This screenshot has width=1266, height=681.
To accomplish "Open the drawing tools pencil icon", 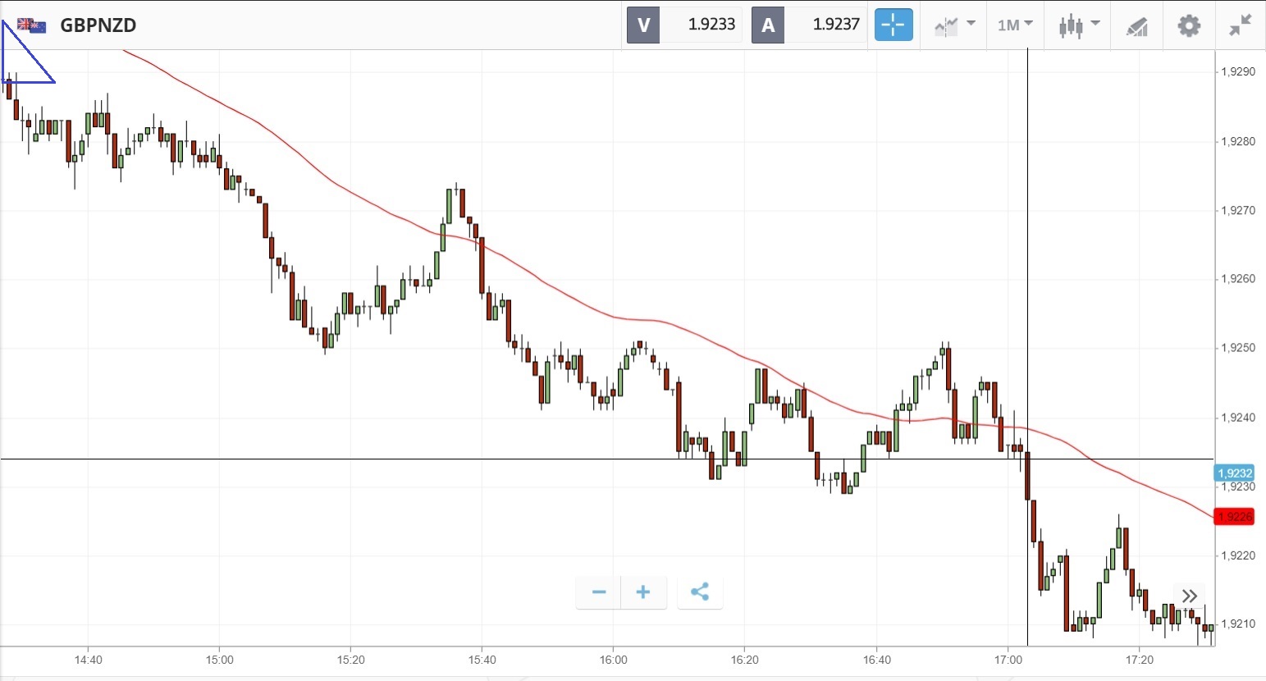I will pos(1136,25).
